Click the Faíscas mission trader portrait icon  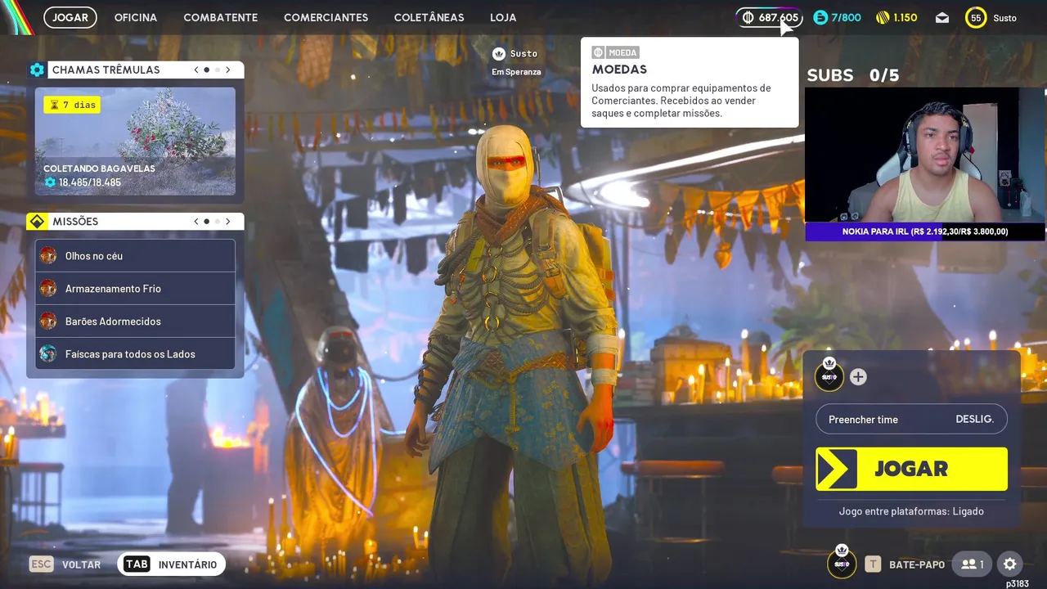[48, 353]
